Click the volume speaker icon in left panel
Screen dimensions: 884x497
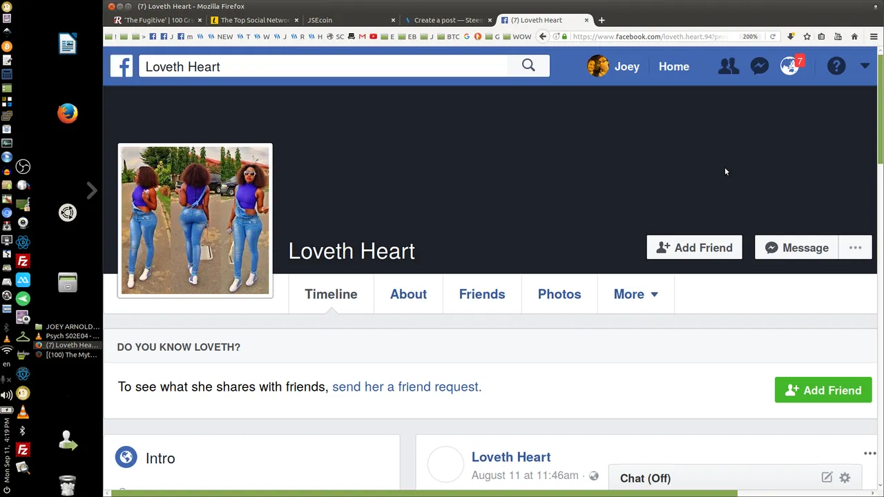pos(6,395)
